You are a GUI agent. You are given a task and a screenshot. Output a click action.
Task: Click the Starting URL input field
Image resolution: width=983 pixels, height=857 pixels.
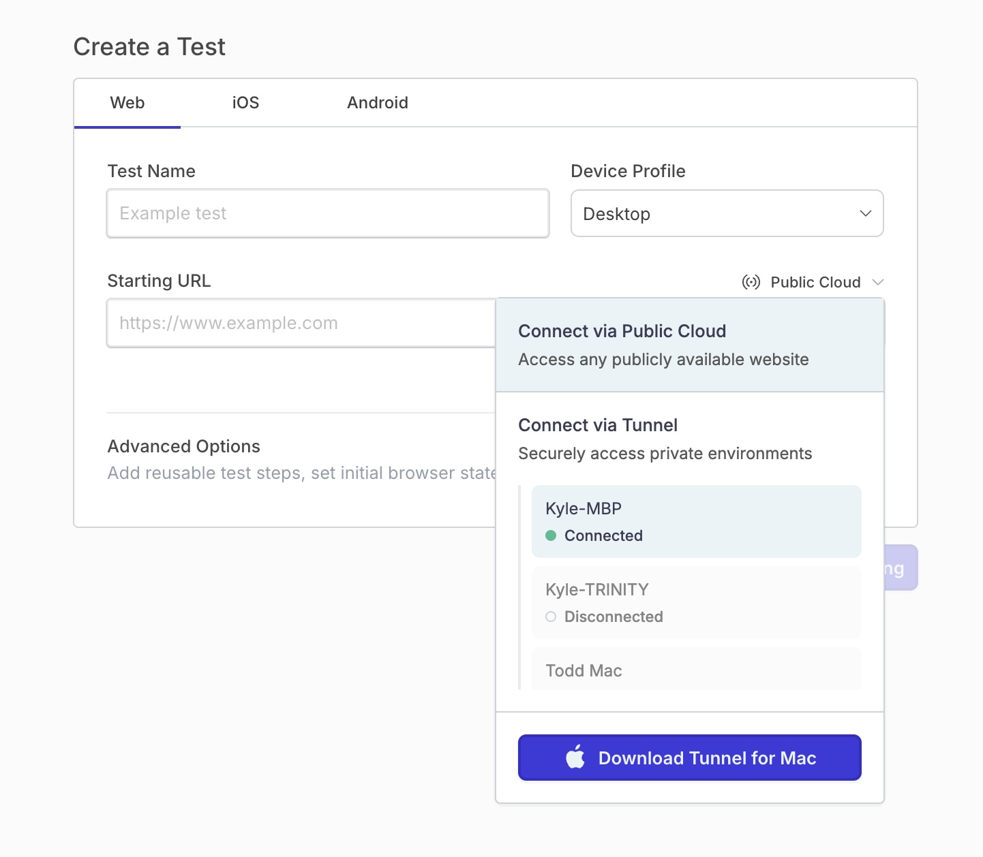(301, 323)
